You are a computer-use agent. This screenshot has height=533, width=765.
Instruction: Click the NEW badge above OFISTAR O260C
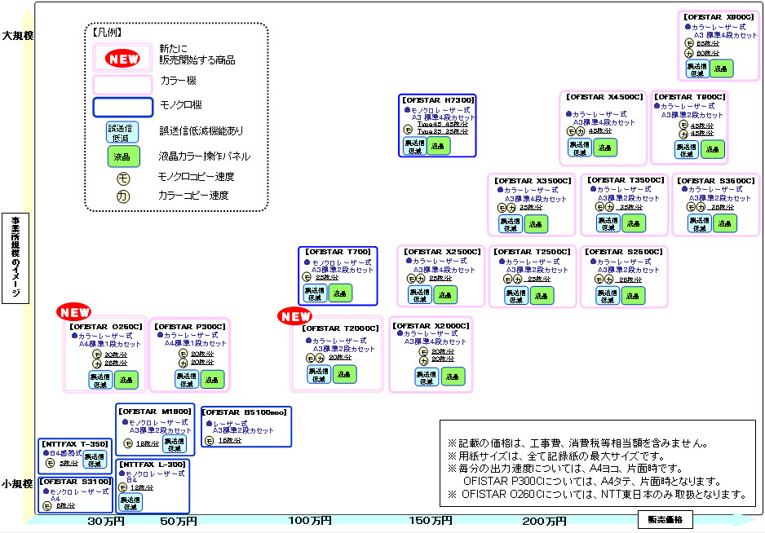pos(74,311)
